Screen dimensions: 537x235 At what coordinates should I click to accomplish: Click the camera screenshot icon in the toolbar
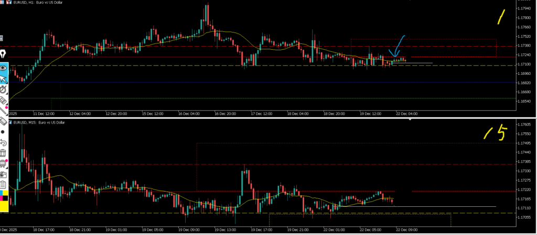(3, 174)
